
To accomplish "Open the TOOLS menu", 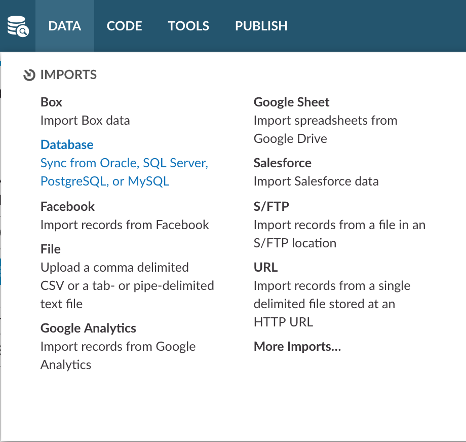I will tap(188, 26).
